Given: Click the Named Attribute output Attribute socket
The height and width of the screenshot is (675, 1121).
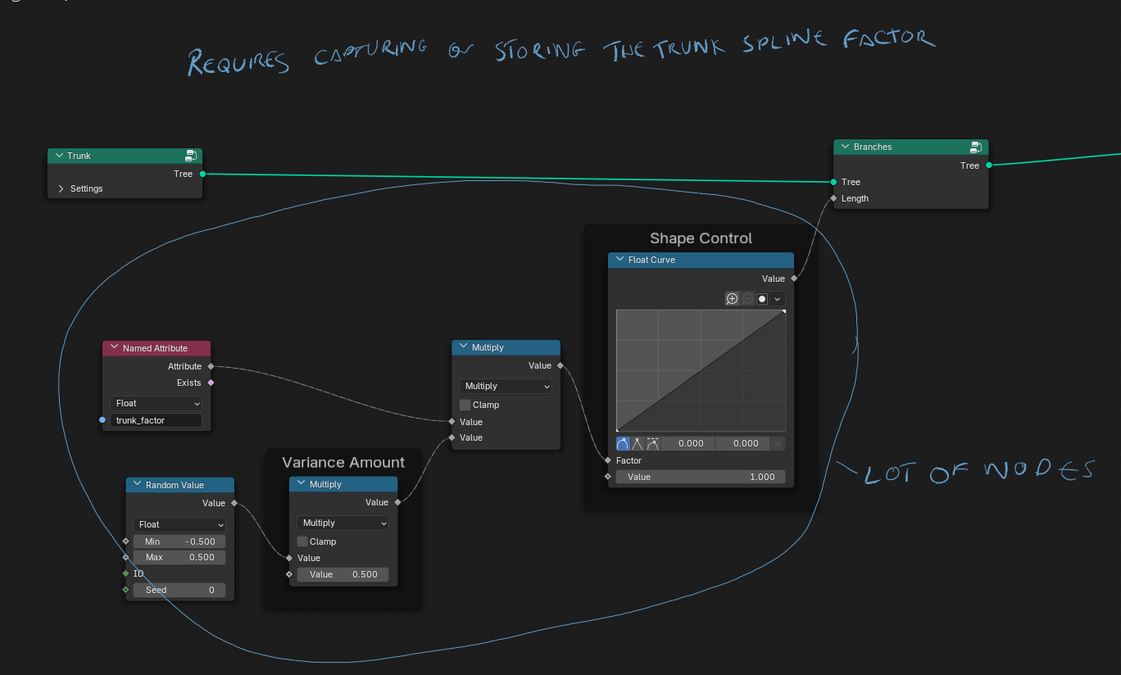Looking at the screenshot, I should [211, 366].
